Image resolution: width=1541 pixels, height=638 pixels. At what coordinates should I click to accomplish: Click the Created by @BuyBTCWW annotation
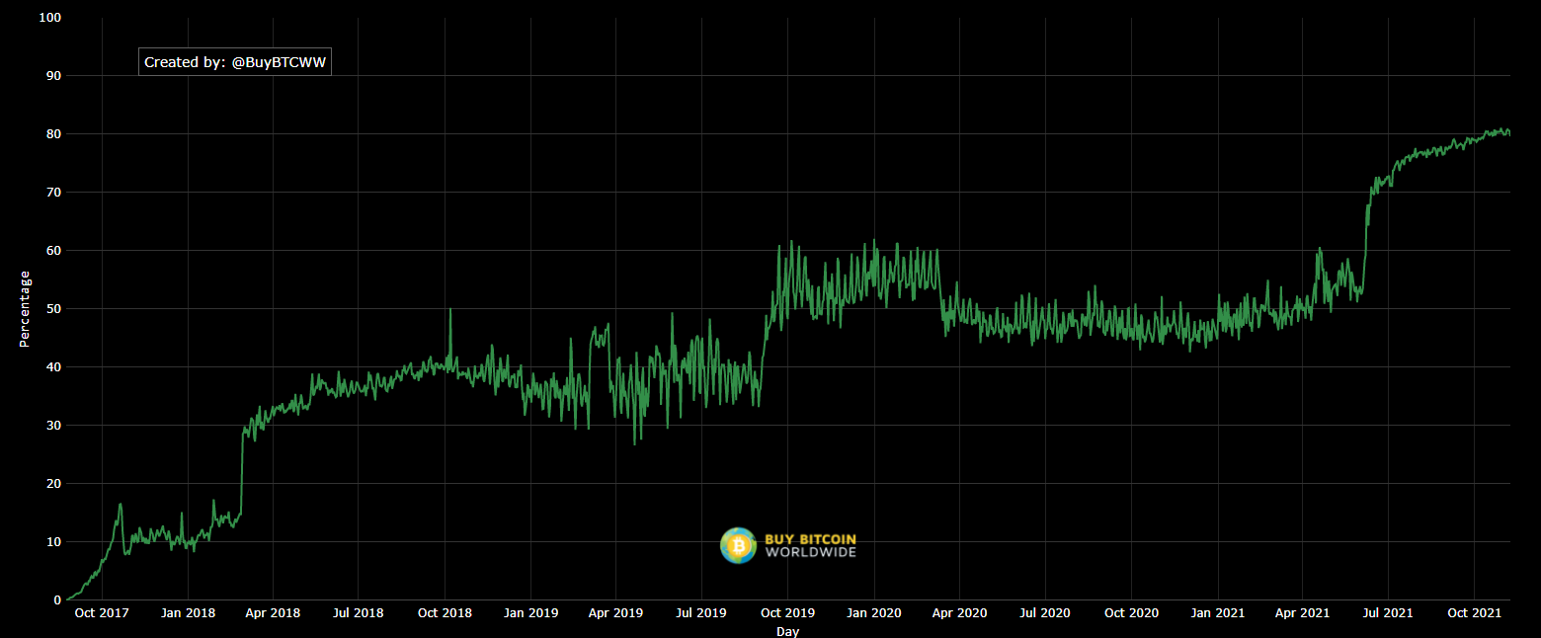(235, 62)
